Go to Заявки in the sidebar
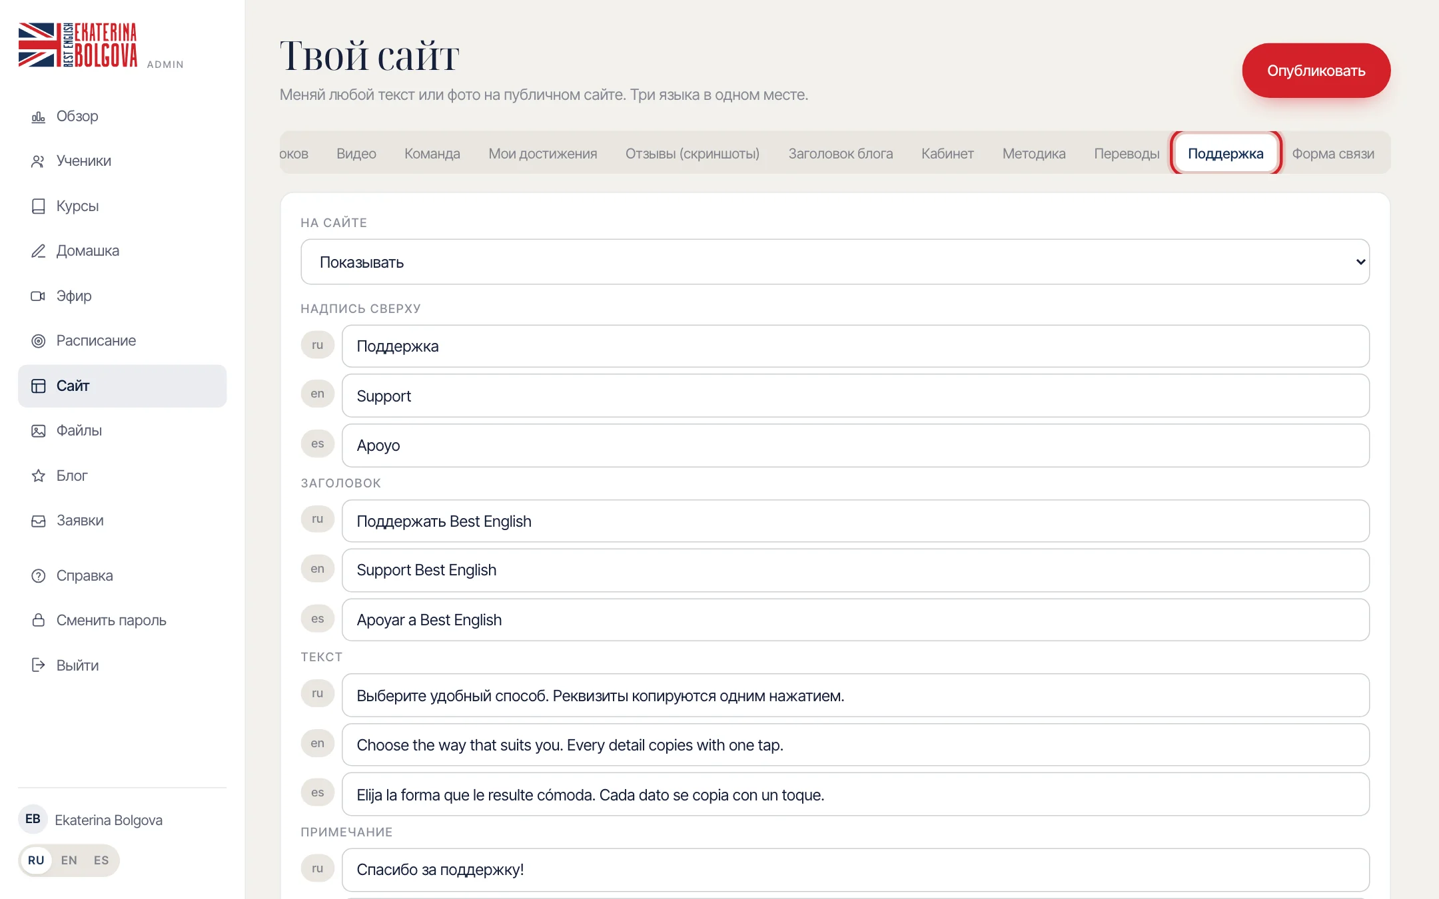This screenshot has height=899, width=1439. [122, 521]
